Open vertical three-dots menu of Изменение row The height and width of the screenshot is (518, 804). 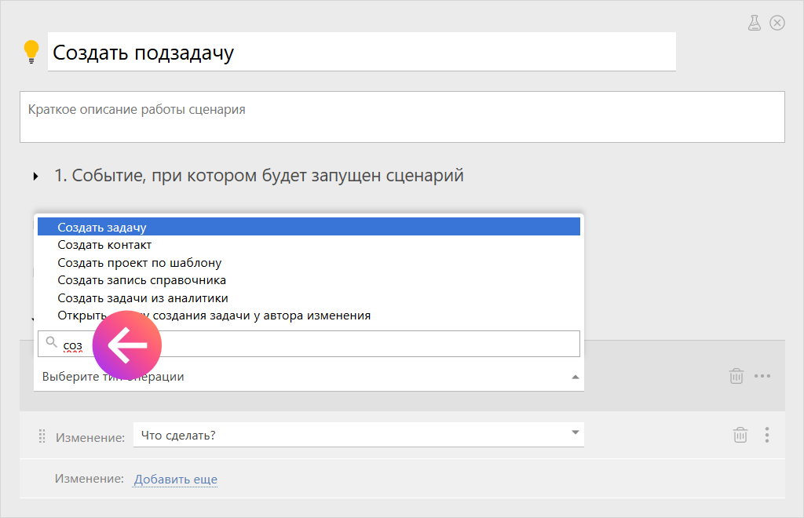point(766,435)
